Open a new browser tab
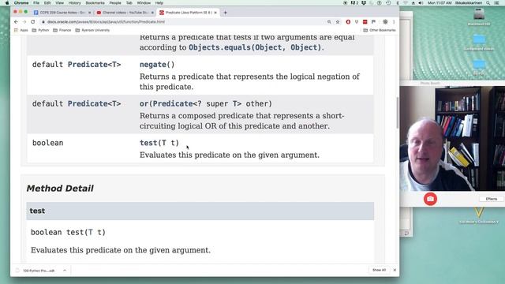This screenshot has height=284, width=505. coord(226,13)
